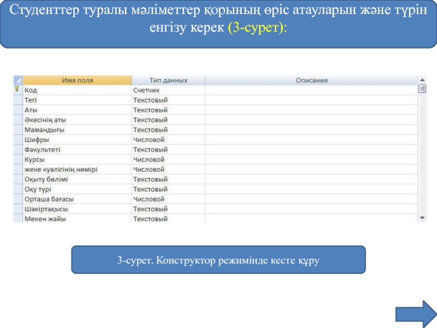Click the 3-сурет caption box

218,260
